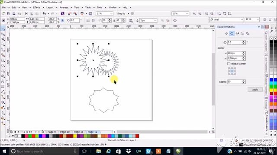277x155 pixels.
Task: Open the Skew tab in Transformations docker
Action: coord(248,34)
